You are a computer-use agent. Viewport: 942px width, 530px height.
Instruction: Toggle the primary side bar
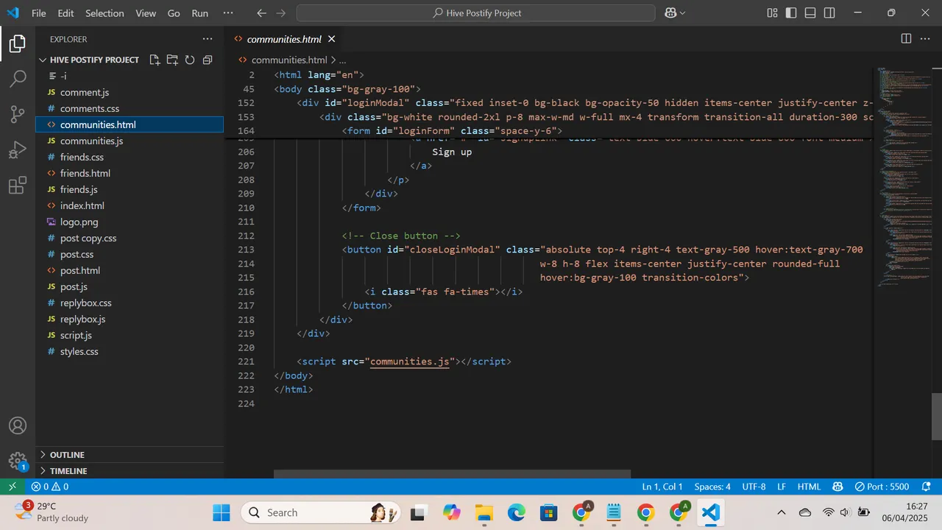point(791,13)
